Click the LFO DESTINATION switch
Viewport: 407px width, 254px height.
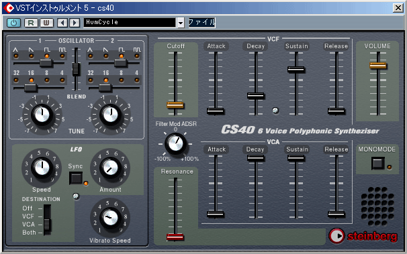[47, 220]
